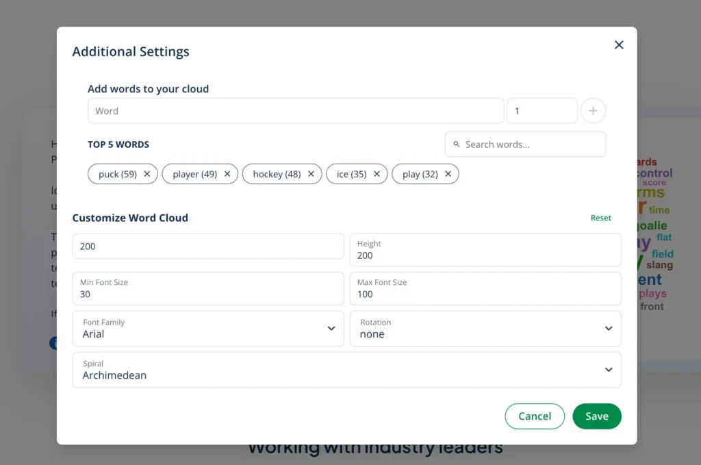Expand the Rotation dropdown
This screenshot has width=701, height=465.
[485, 329]
